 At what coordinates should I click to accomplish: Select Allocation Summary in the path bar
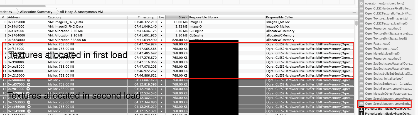pyautogui.click(x=36, y=12)
